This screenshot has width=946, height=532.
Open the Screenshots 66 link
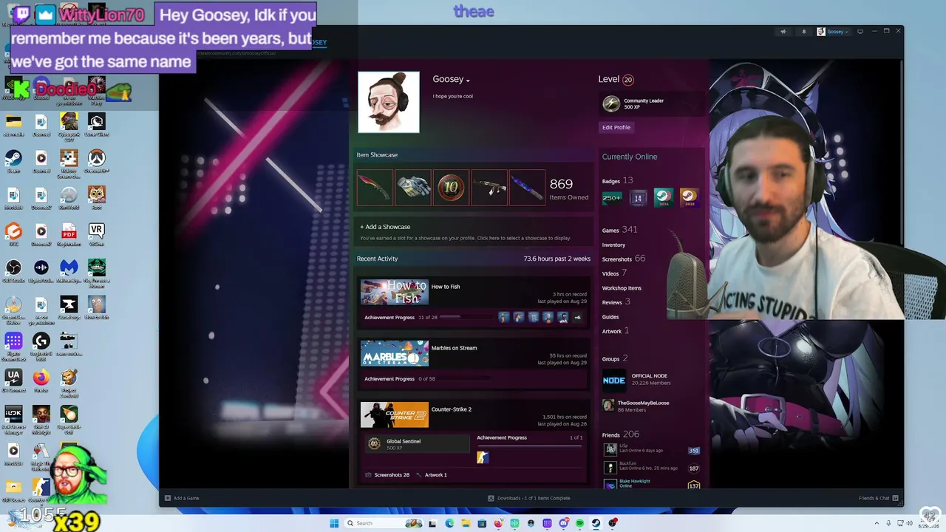click(624, 259)
